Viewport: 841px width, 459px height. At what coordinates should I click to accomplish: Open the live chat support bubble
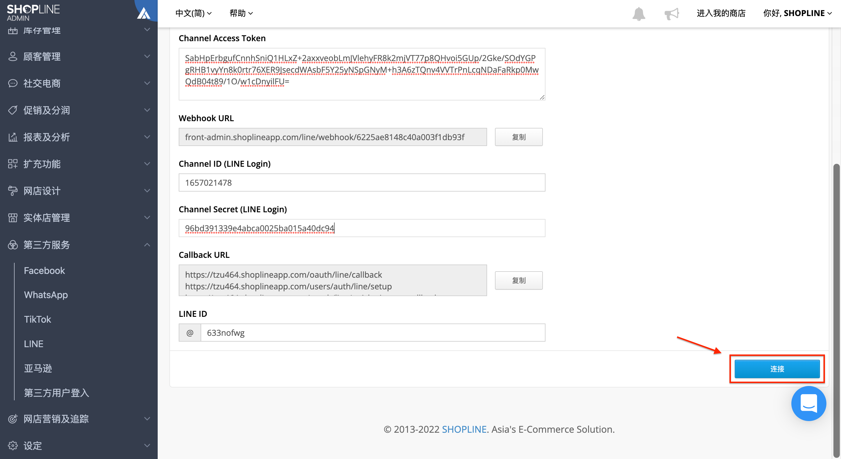pos(809,404)
